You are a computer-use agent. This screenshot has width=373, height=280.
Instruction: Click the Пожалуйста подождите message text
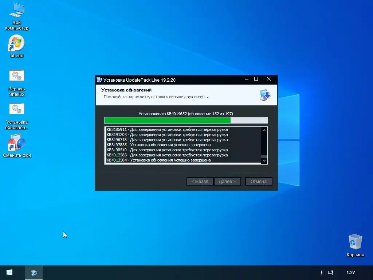pyautogui.click(x=157, y=97)
